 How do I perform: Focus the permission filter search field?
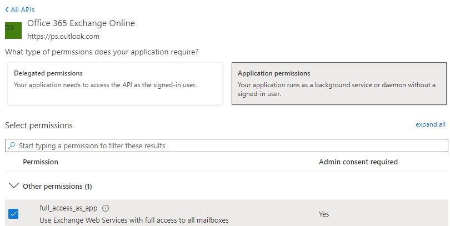coord(227,145)
